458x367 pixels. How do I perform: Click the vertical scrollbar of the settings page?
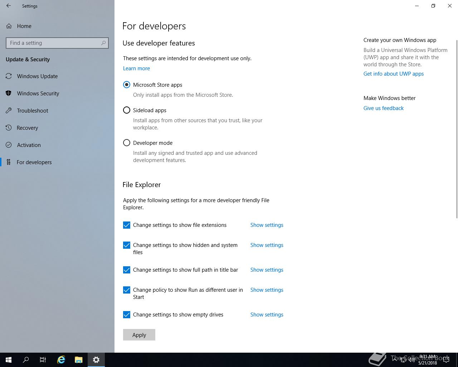[457, 129]
